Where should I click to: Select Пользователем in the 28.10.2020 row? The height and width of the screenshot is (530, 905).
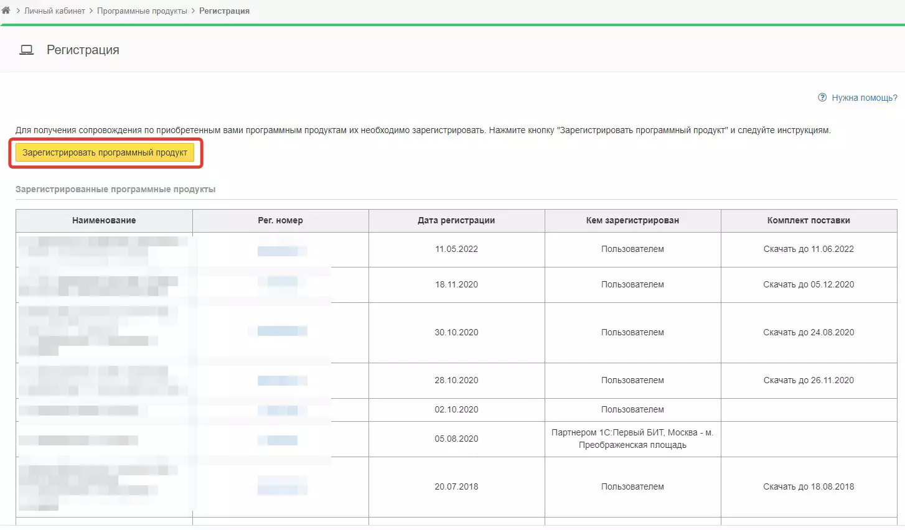click(632, 380)
